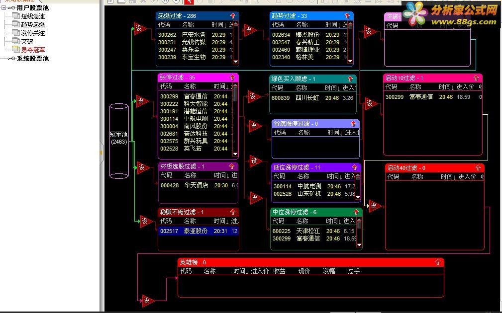Select 趋势起爆 in the stock pool tree

pyautogui.click(x=33, y=24)
